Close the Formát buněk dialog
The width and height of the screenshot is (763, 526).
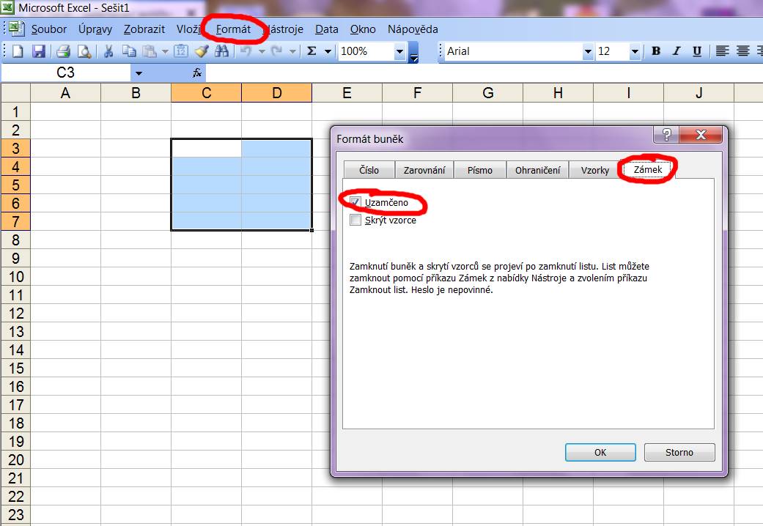[x=701, y=135]
